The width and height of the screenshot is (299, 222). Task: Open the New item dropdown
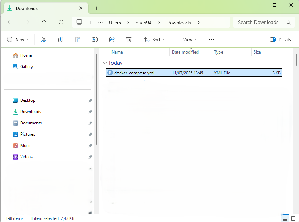coord(18,40)
